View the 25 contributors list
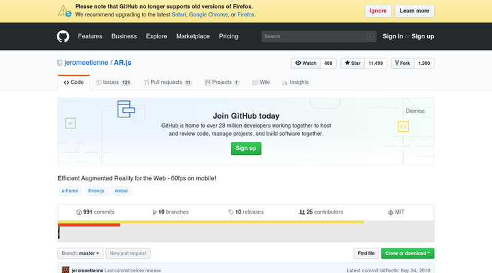 [321, 212]
